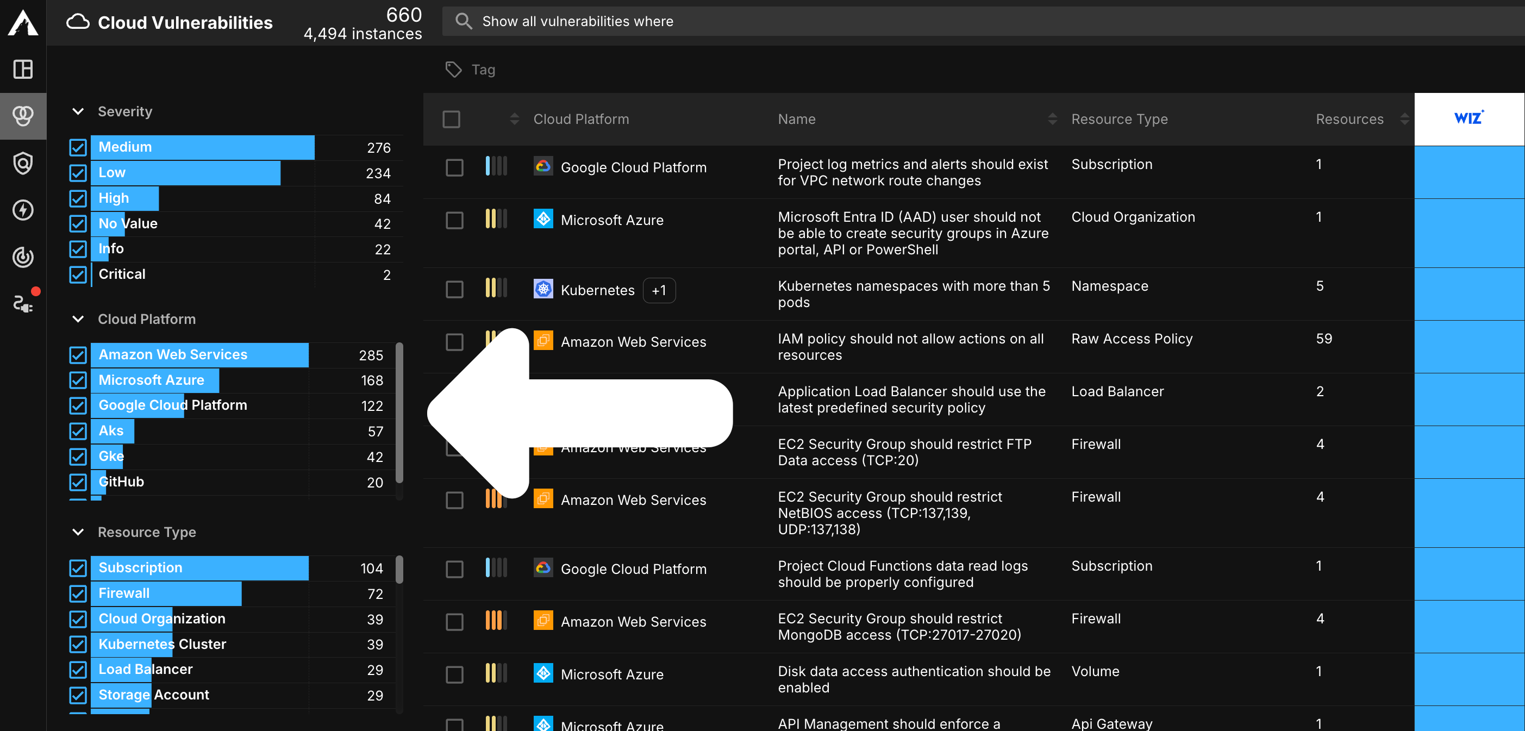Click the search magnifier icon
Image resolution: width=1525 pixels, height=731 pixels.
[464, 21]
